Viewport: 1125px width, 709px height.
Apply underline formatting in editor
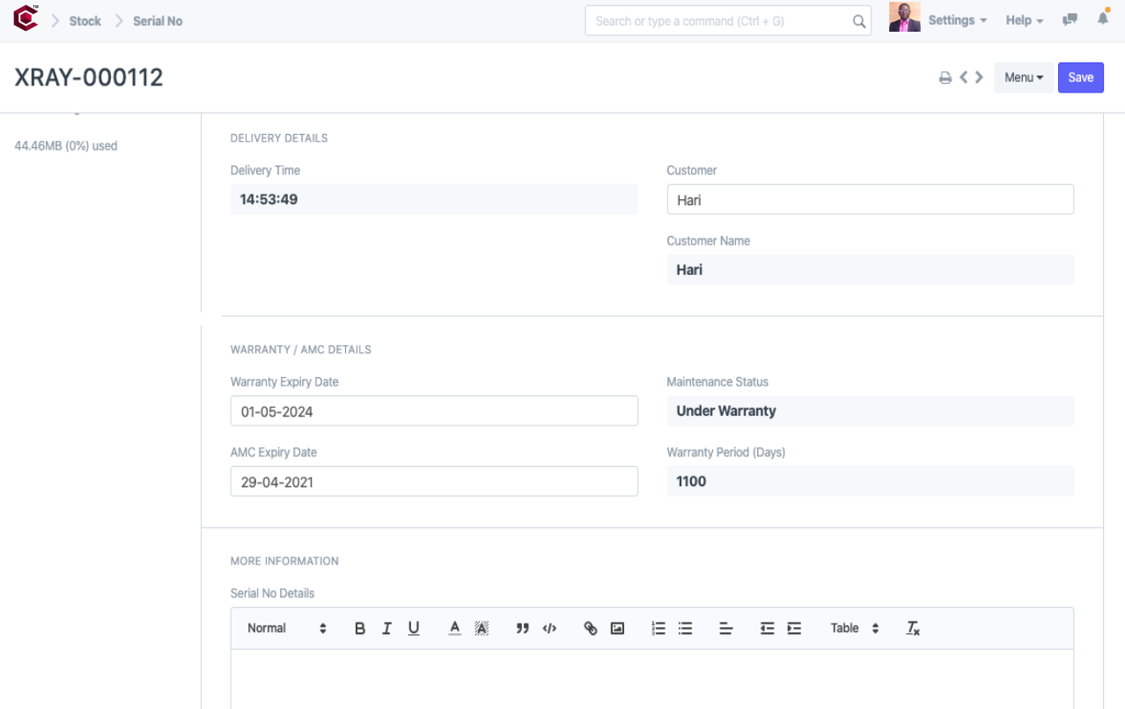(x=414, y=628)
